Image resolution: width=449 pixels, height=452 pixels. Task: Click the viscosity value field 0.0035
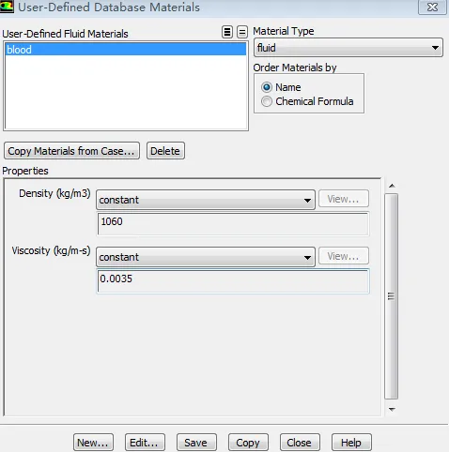233,280
